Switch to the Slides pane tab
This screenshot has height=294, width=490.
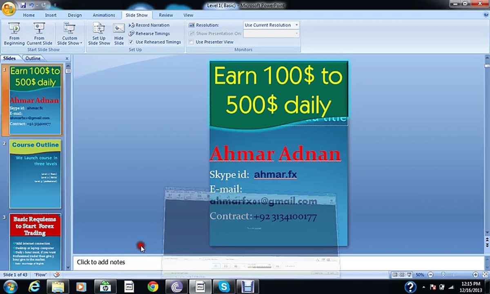pos(9,58)
